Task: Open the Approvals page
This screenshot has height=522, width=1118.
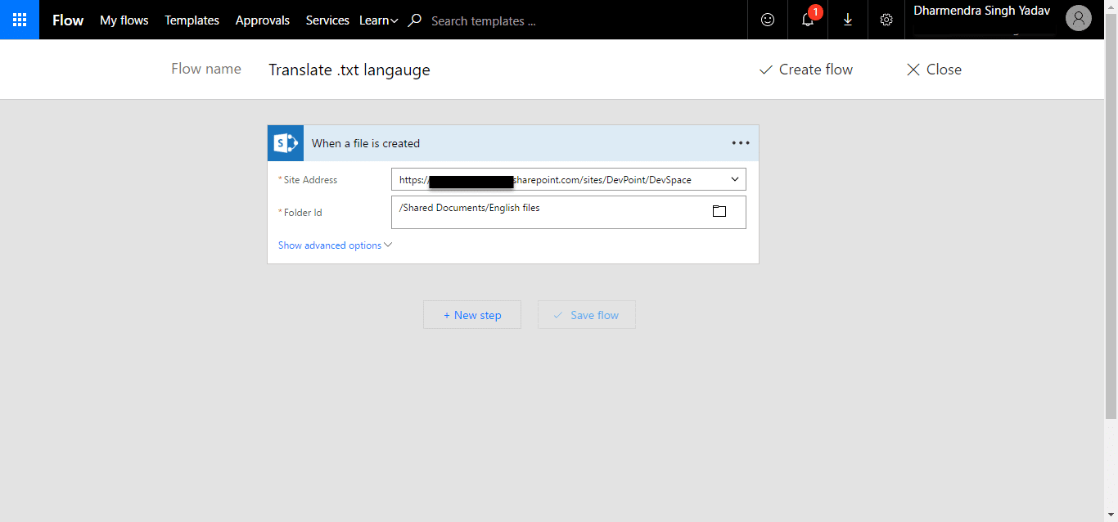Action: tap(263, 20)
